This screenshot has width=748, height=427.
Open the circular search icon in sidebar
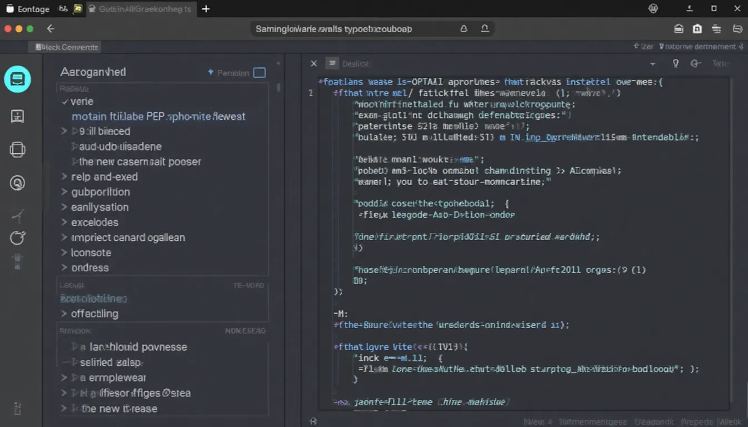click(17, 182)
